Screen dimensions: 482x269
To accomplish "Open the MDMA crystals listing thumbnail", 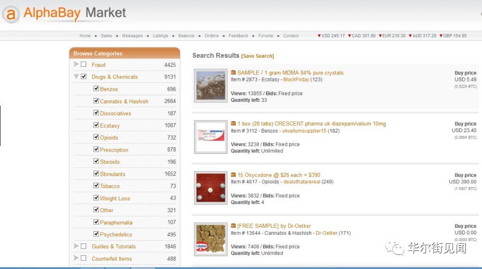I will (x=211, y=86).
